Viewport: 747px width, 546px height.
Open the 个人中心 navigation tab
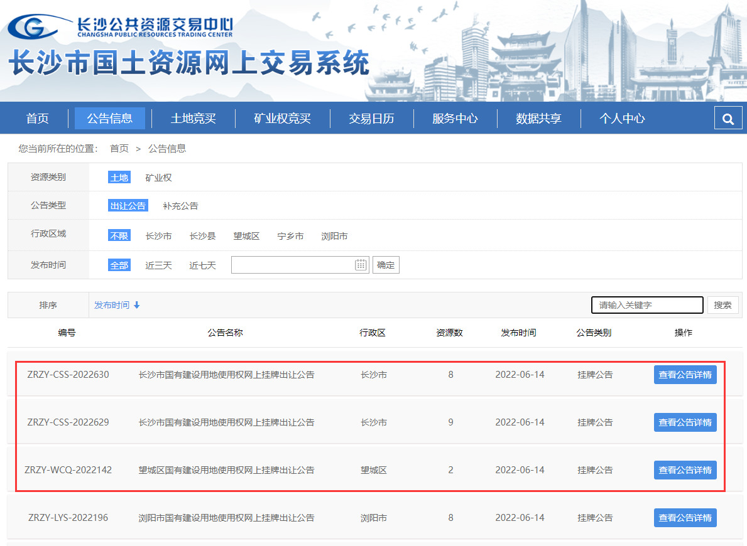coord(622,119)
